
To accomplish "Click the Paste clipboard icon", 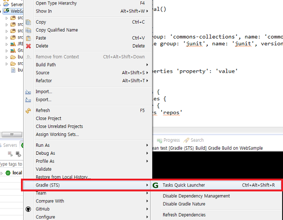I will coord(28,38).
